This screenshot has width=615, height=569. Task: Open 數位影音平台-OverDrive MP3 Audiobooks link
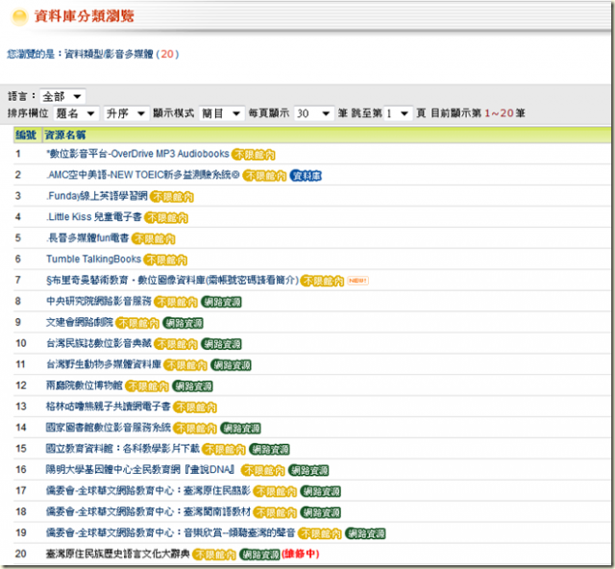pos(137,154)
